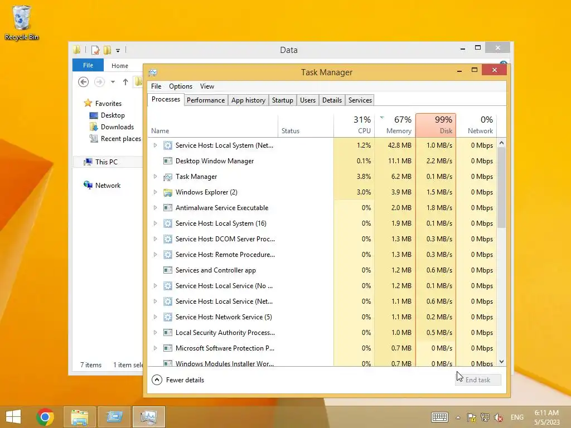Image resolution: width=571 pixels, height=428 pixels.
Task: Click the Desktop Window Manager process icon
Action: [167, 161]
